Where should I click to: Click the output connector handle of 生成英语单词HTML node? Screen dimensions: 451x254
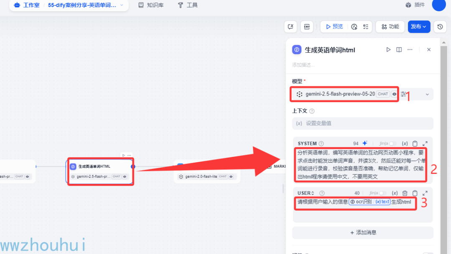133,166
